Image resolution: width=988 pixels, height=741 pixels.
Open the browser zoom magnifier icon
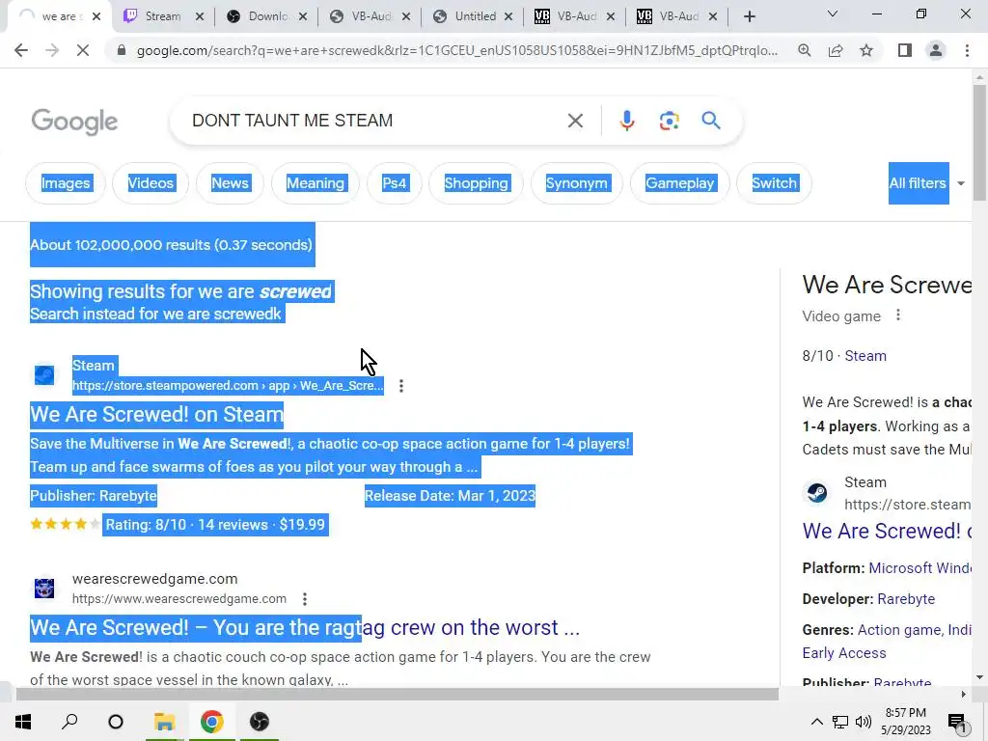(804, 50)
